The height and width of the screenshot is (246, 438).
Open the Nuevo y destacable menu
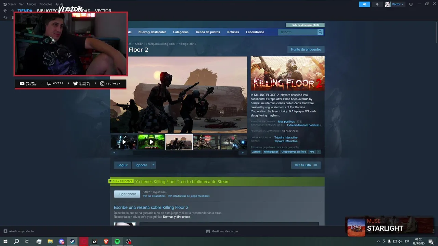point(152,32)
